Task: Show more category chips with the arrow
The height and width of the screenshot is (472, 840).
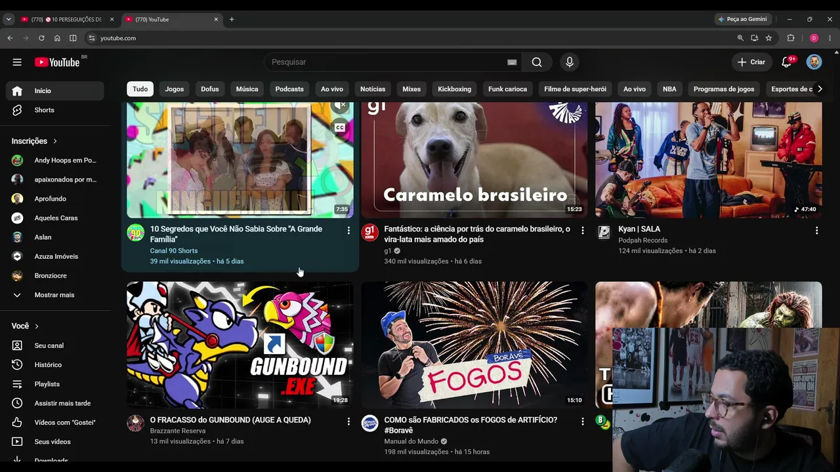Action: point(819,89)
